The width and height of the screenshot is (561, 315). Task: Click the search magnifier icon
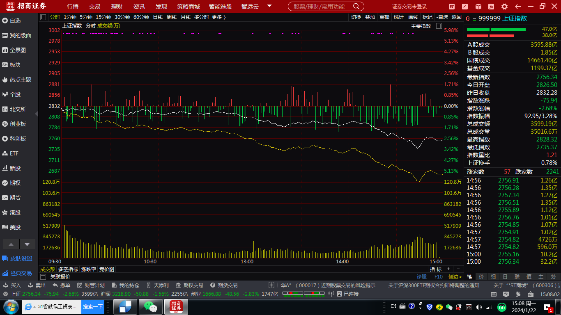(x=356, y=7)
